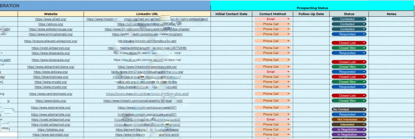
Task: Select the Follow-Up Date column header
Action: point(311,14)
